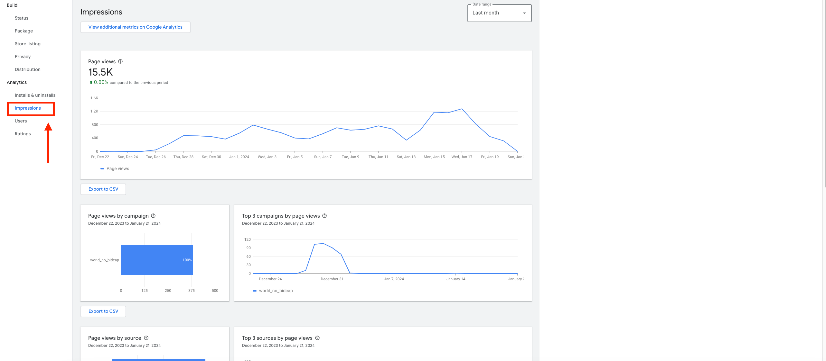Click View additional metrics on Google Analytics
Screen dimensions: 826x361
(135, 27)
